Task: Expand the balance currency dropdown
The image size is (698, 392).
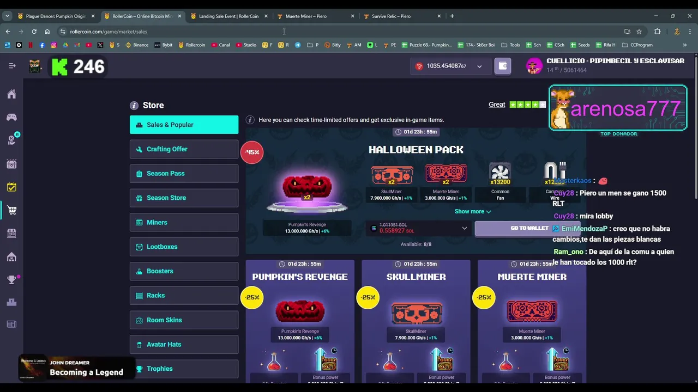Action: click(x=479, y=66)
